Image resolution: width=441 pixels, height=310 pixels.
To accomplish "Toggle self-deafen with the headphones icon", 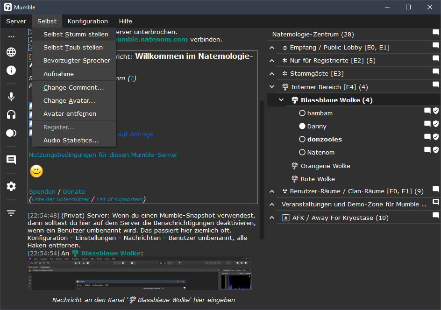I will point(11,115).
